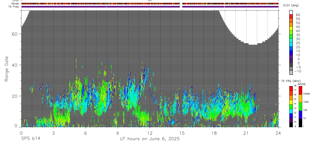Click the NOISE legend label
The image size is (313, 144).
click(302, 84)
